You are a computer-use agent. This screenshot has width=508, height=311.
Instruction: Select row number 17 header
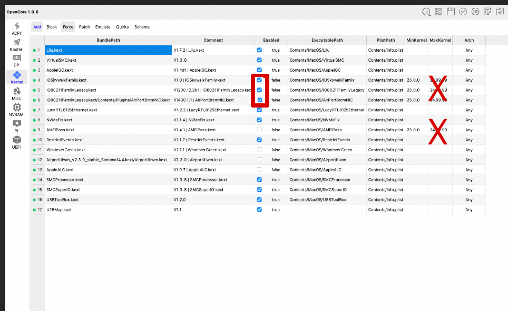coord(37,210)
